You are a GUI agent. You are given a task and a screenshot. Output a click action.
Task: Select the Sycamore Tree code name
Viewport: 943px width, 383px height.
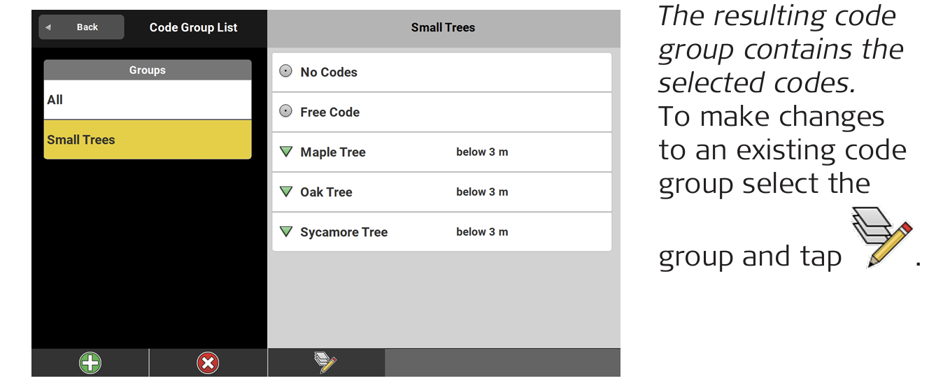click(x=343, y=232)
